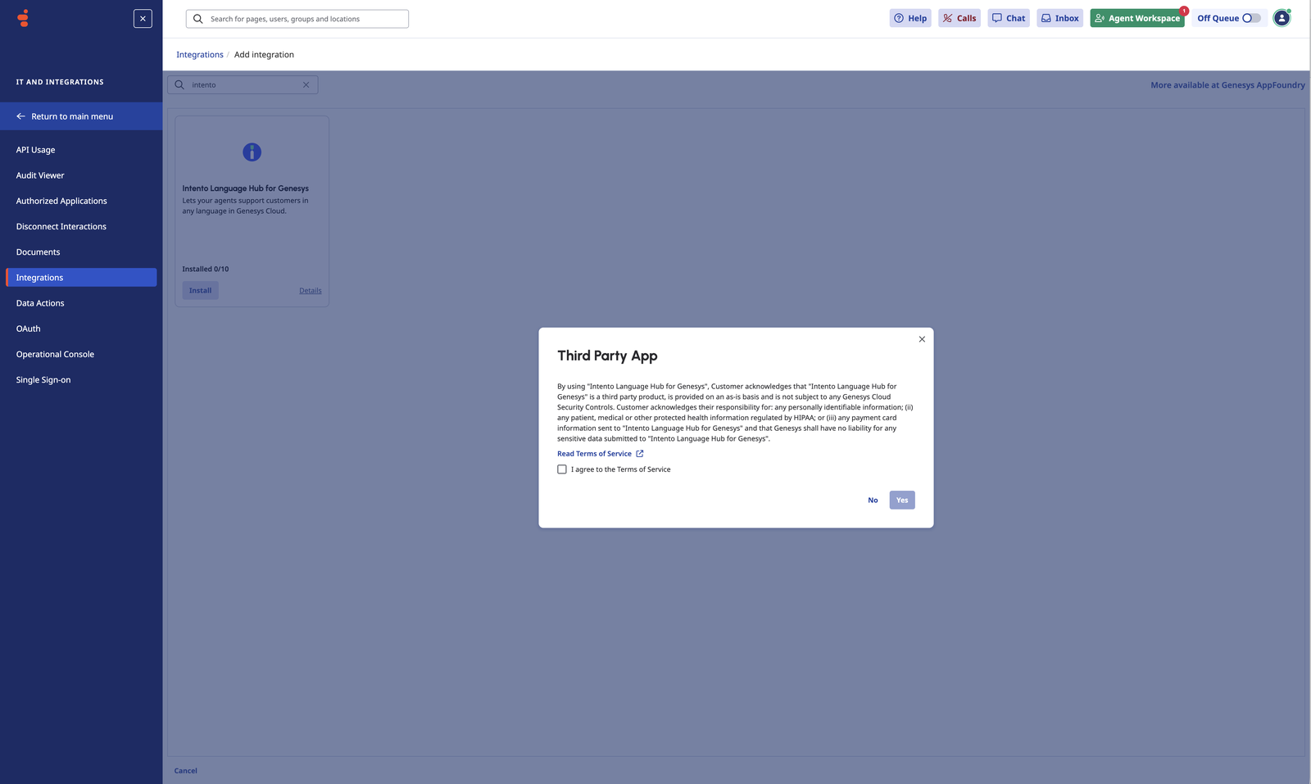1311x784 pixels.
Task: Click the Genesys logo icon
Action: click(23, 18)
